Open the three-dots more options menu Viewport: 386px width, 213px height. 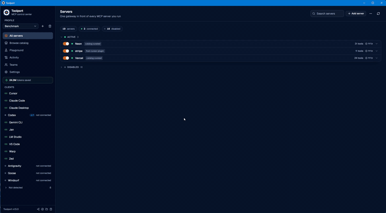point(370,14)
